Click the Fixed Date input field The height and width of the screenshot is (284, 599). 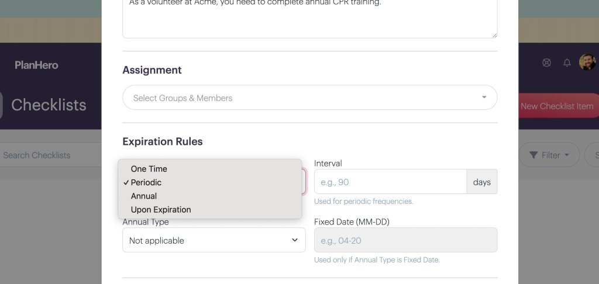point(406,240)
